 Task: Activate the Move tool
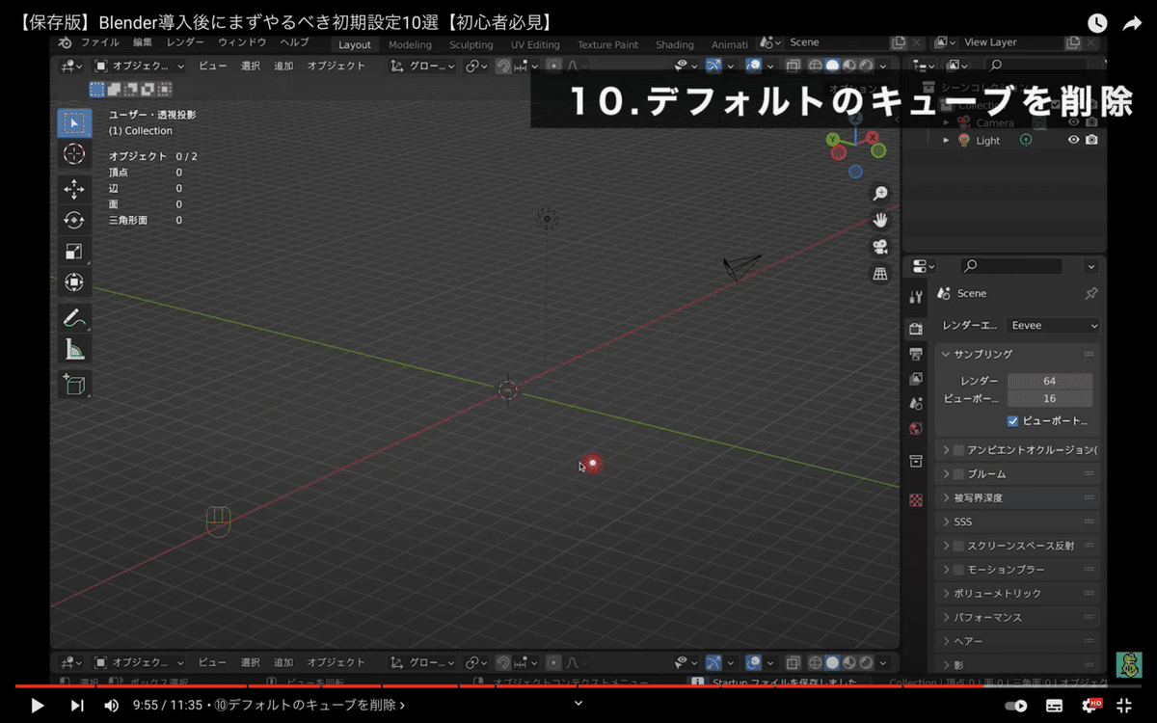point(74,189)
